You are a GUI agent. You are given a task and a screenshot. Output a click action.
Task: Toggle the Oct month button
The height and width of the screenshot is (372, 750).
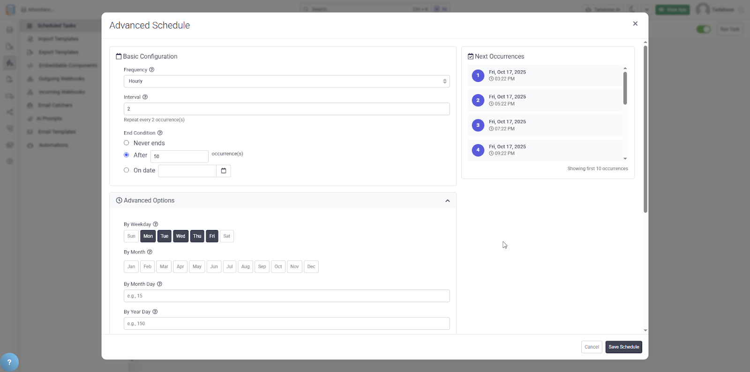[x=278, y=267]
